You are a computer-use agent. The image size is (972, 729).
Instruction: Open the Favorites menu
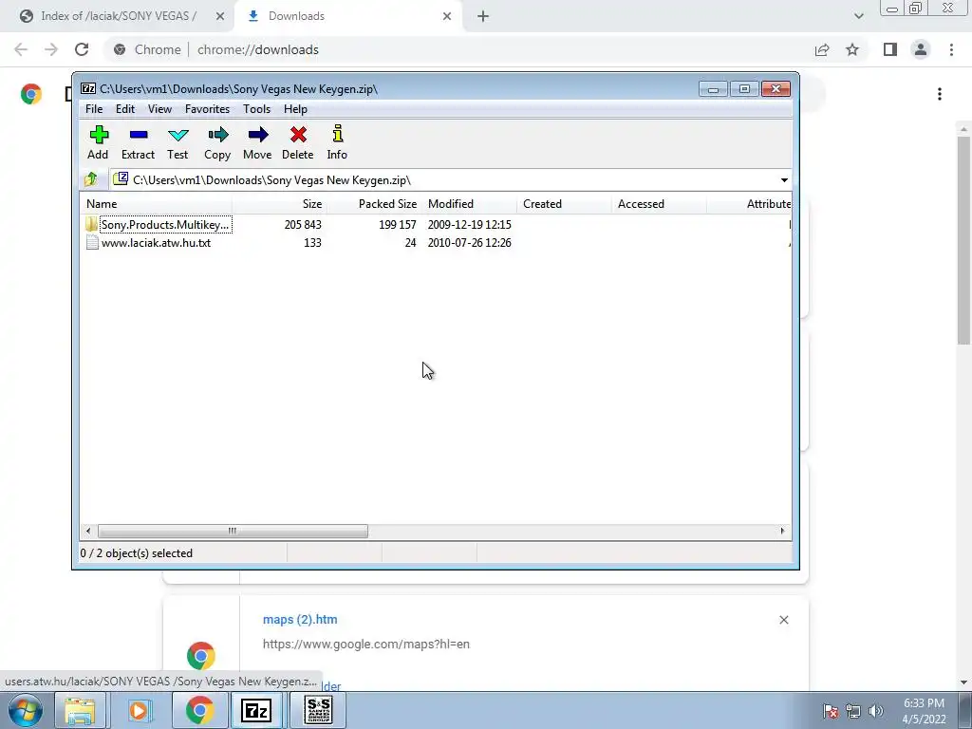tap(207, 109)
